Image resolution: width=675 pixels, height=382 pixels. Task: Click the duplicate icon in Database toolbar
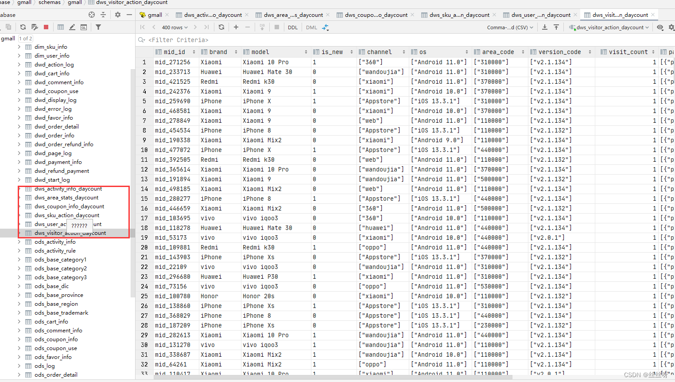click(x=8, y=27)
